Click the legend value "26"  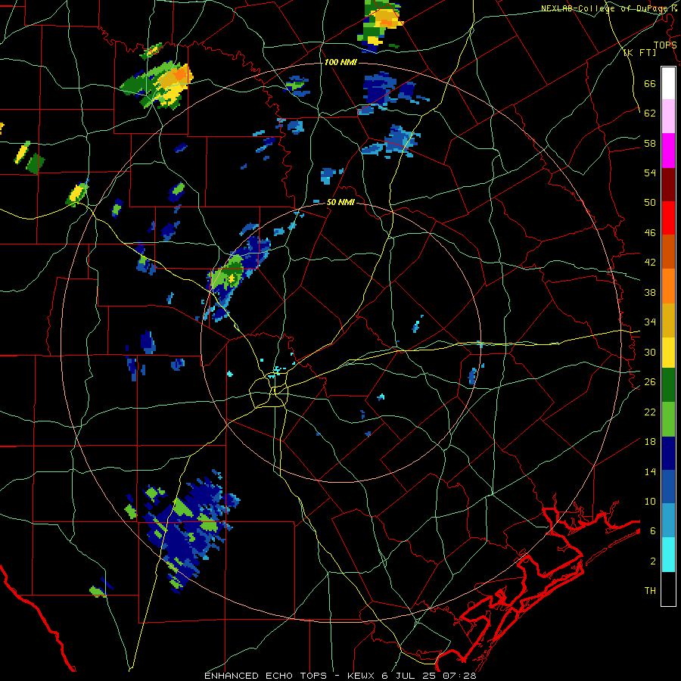[x=650, y=382]
